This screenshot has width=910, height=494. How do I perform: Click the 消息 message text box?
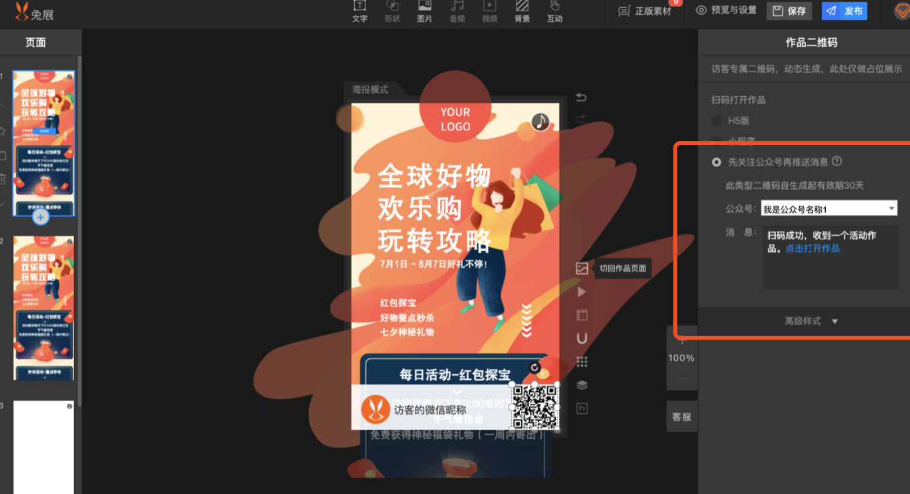point(830,258)
